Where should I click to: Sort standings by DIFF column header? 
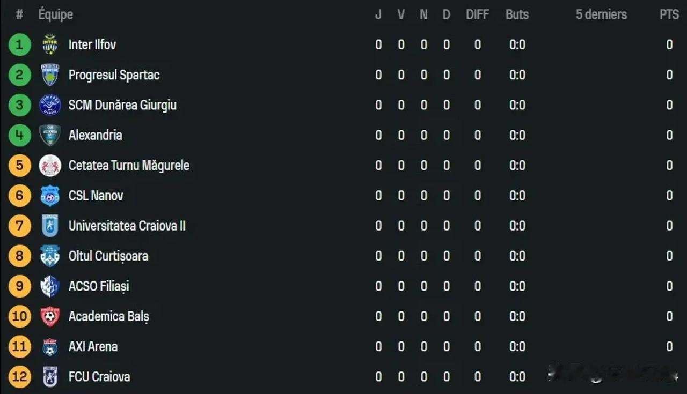pyautogui.click(x=477, y=14)
